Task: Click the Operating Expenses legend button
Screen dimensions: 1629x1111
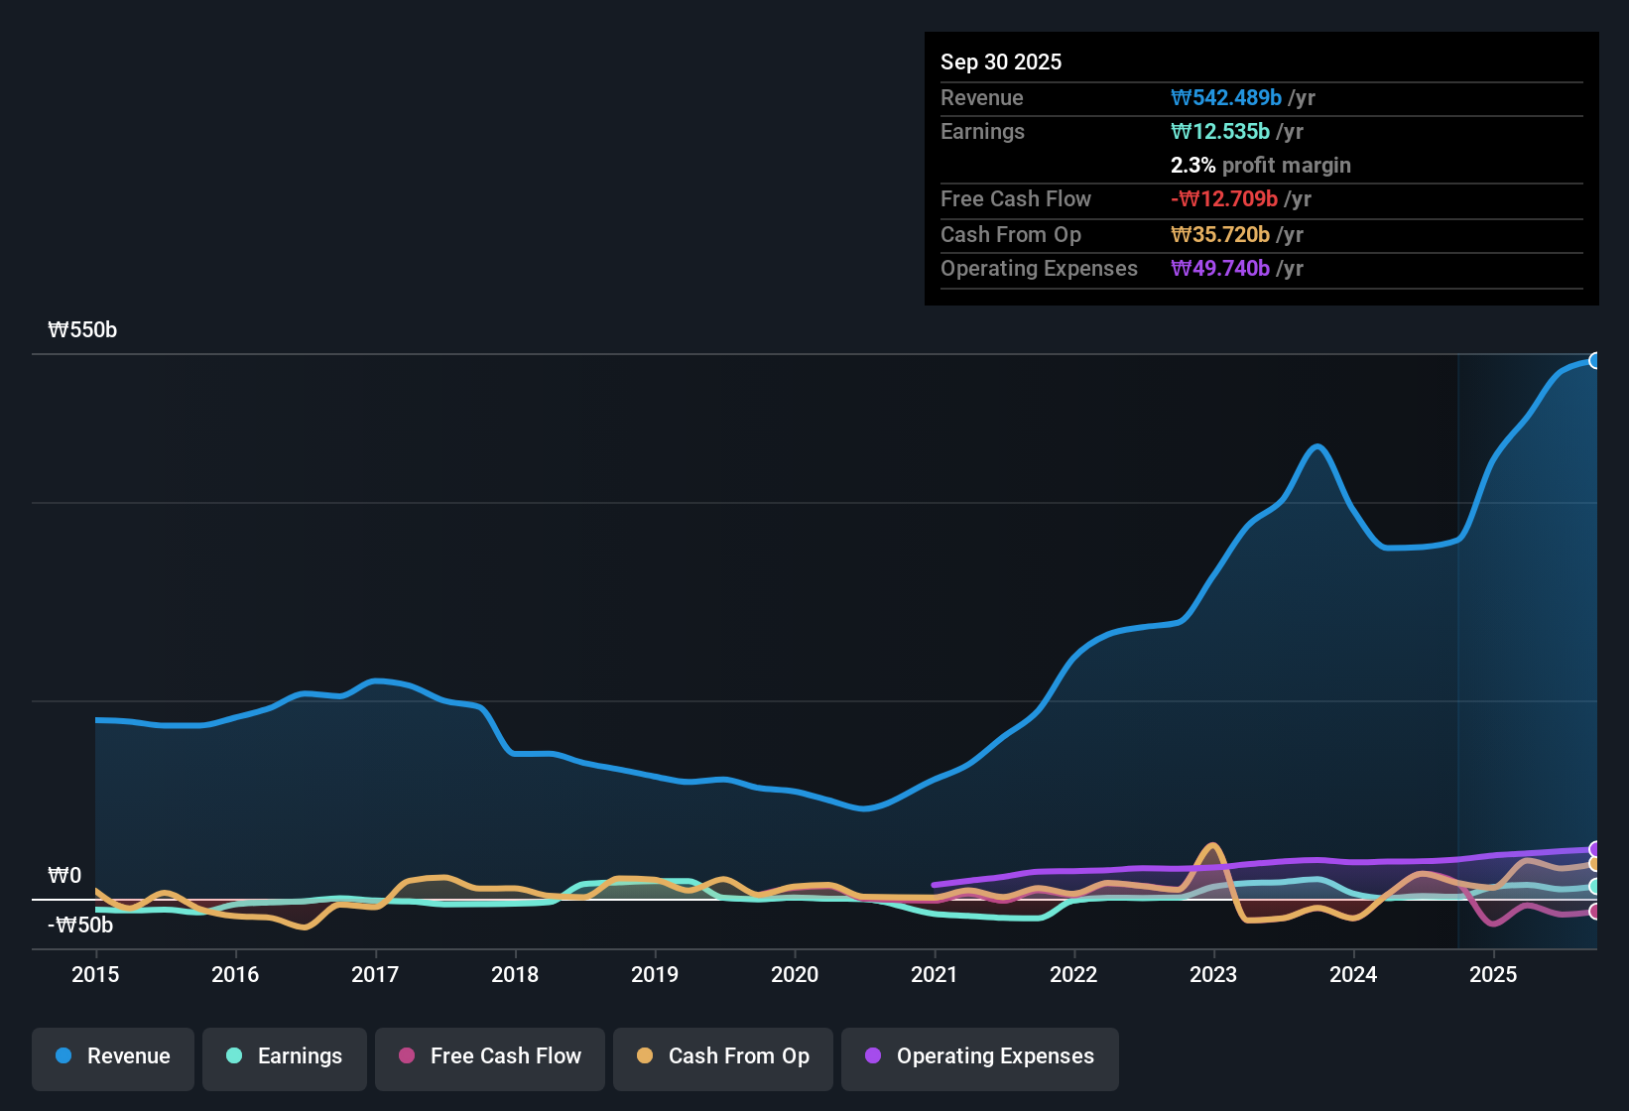Action: (979, 1056)
